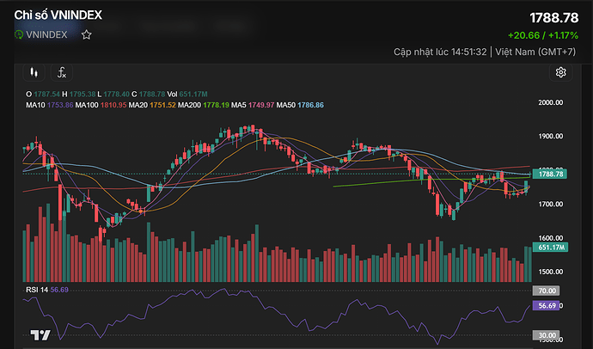Screen dimensions: 593x349
Task: Click the RSI value tag 56.69
Action: [x=546, y=305]
